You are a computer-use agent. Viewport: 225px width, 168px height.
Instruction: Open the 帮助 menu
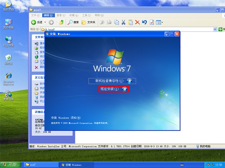[x=99, y=15]
